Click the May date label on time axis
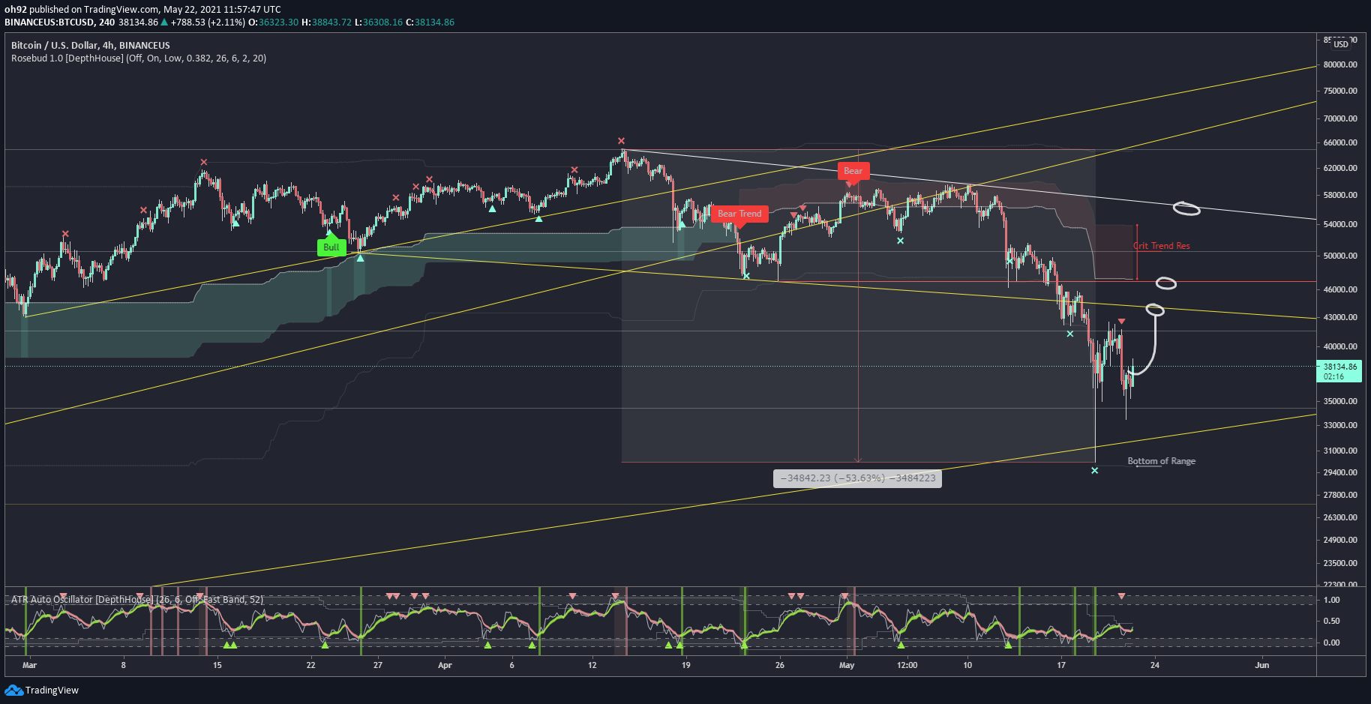Screen dimensions: 1371x704 point(847,665)
